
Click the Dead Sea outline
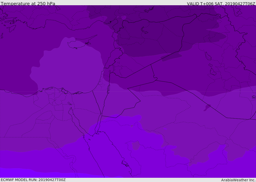coord(108,88)
